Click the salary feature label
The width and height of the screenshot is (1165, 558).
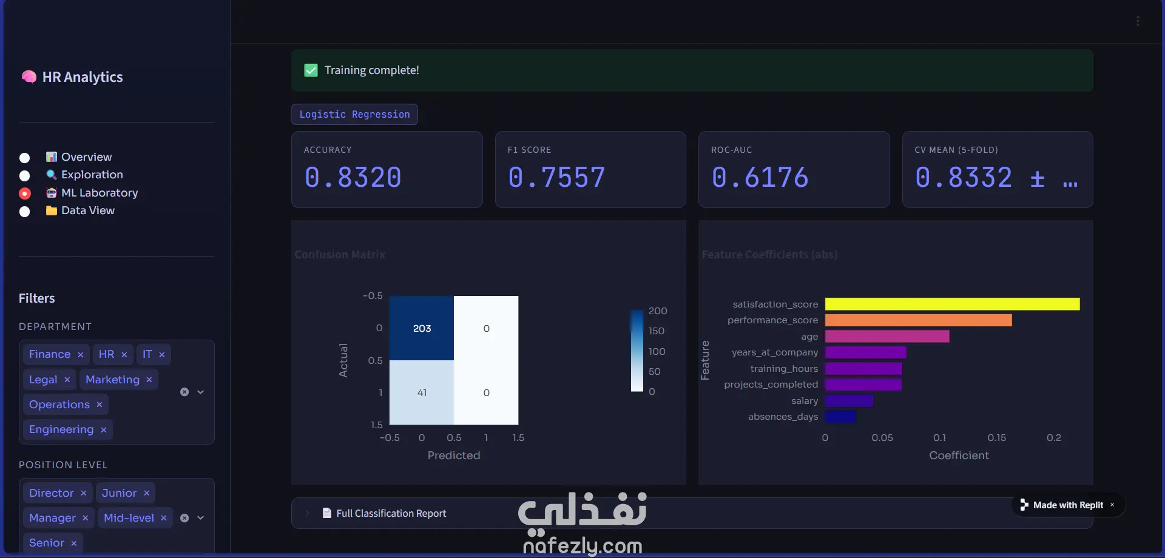coord(805,401)
